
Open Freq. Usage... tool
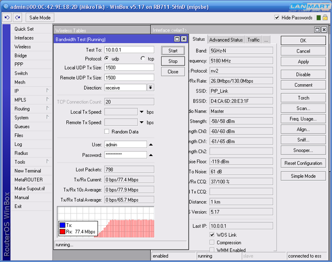[303, 119]
